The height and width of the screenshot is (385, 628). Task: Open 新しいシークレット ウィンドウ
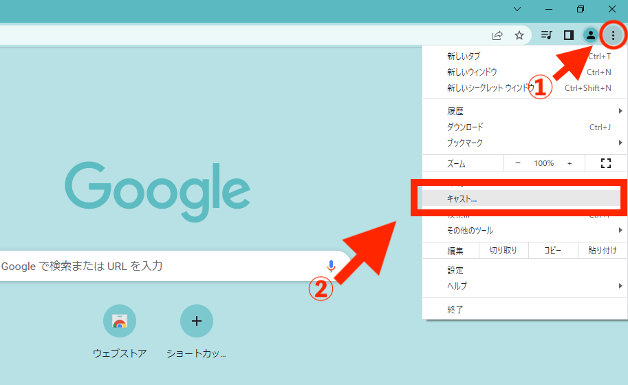click(525, 88)
